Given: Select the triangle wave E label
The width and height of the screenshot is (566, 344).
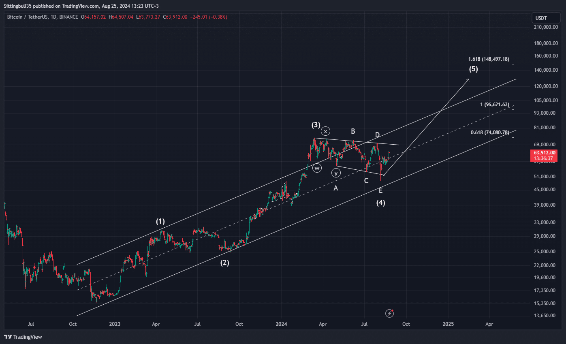Looking at the screenshot, I should (x=380, y=190).
